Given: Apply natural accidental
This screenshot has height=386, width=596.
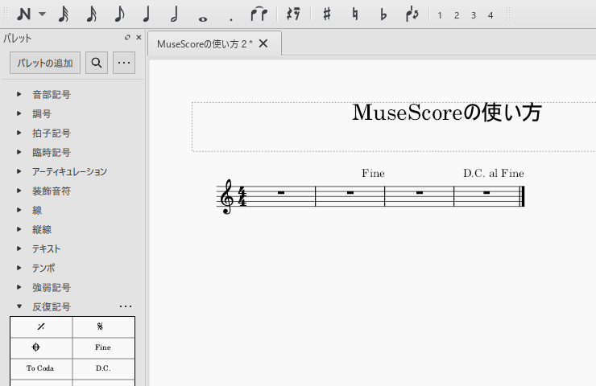Looking at the screenshot, I should pyautogui.click(x=355, y=14).
